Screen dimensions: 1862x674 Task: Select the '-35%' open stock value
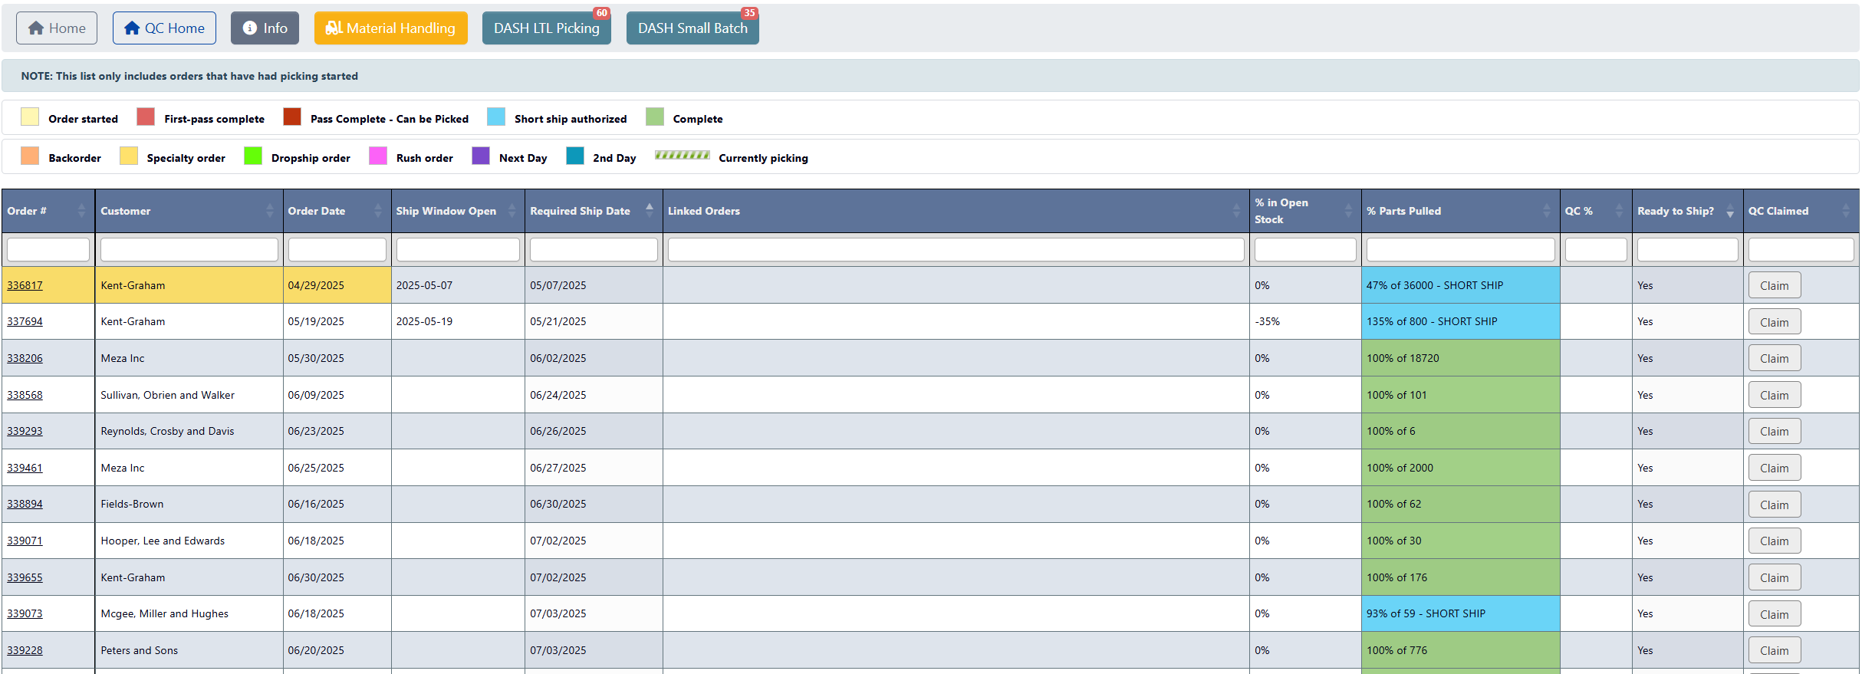[1267, 321]
